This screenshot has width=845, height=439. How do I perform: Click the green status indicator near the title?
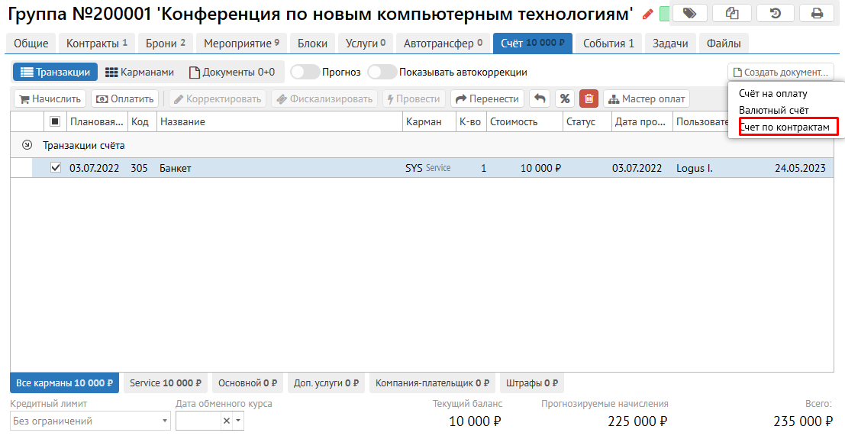664,14
